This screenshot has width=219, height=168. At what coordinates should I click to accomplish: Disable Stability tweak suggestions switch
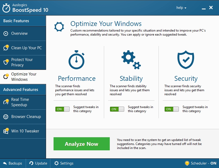click(x=117, y=109)
